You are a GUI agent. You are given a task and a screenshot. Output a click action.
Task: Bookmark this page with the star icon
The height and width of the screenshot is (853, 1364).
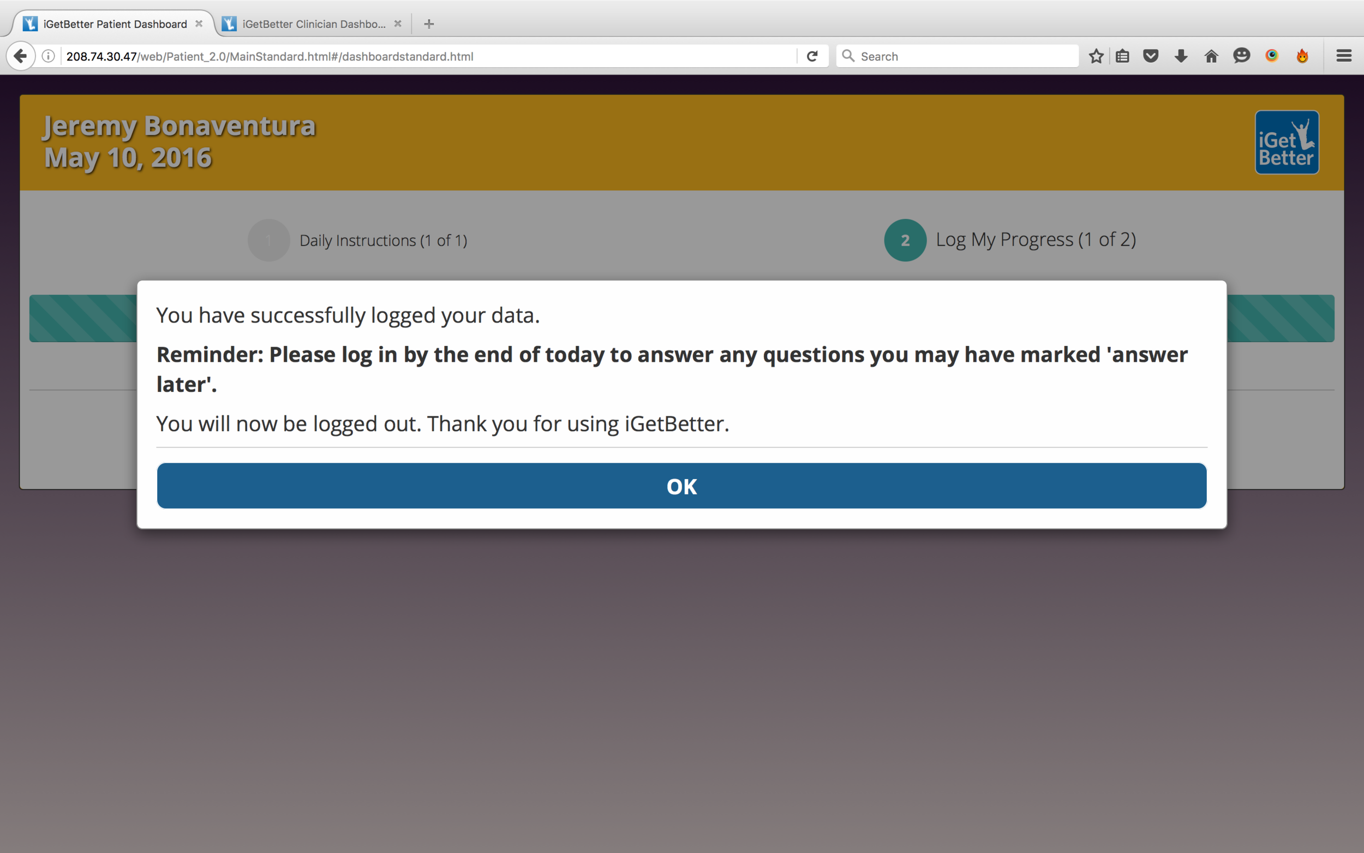1096,56
